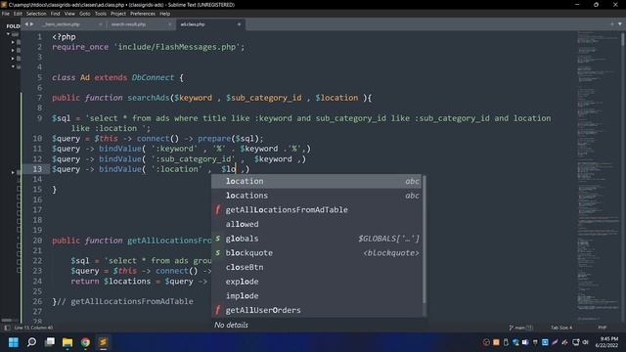This screenshot has height=352, width=626.
Task: Click the blue square tray icon
Action: 545,342
